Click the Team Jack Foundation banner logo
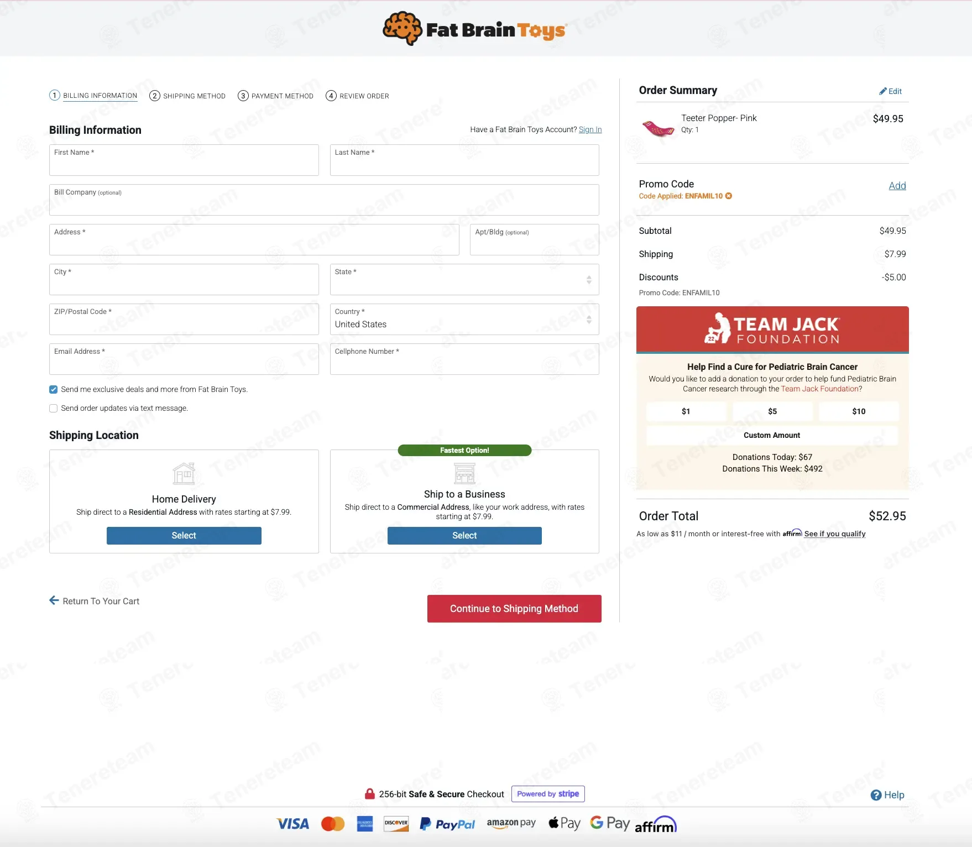 (772, 329)
